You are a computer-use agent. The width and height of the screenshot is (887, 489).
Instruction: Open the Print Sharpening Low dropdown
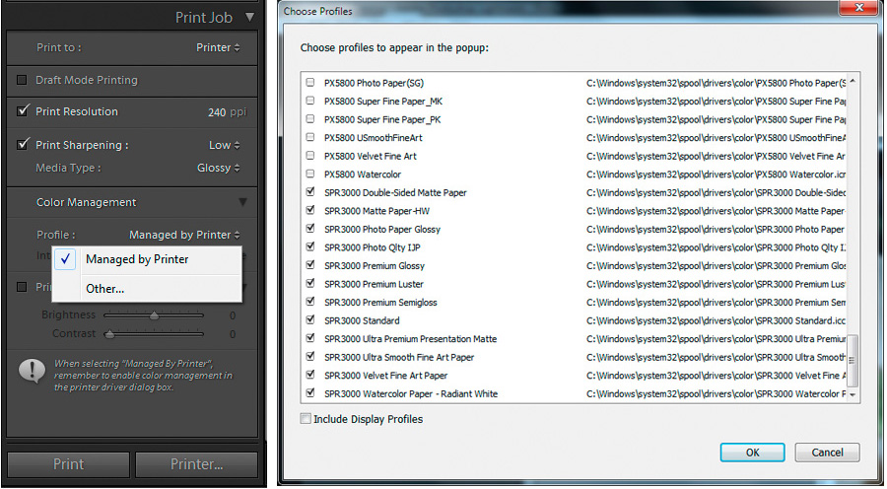click(224, 145)
